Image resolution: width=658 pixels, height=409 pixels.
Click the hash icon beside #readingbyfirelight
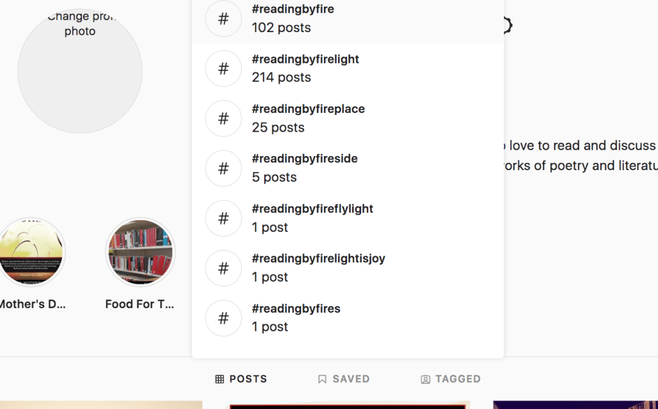point(223,69)
